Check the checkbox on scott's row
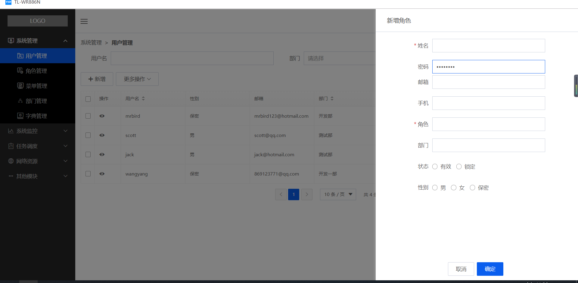 tap(88, 135)
